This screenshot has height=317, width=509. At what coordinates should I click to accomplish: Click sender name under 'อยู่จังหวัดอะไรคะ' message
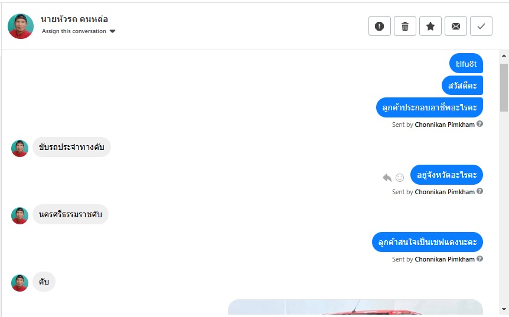444,192
